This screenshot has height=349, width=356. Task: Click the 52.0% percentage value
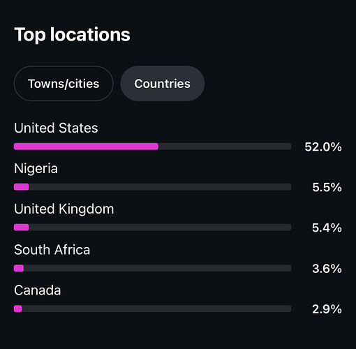(x=323, y=147)
